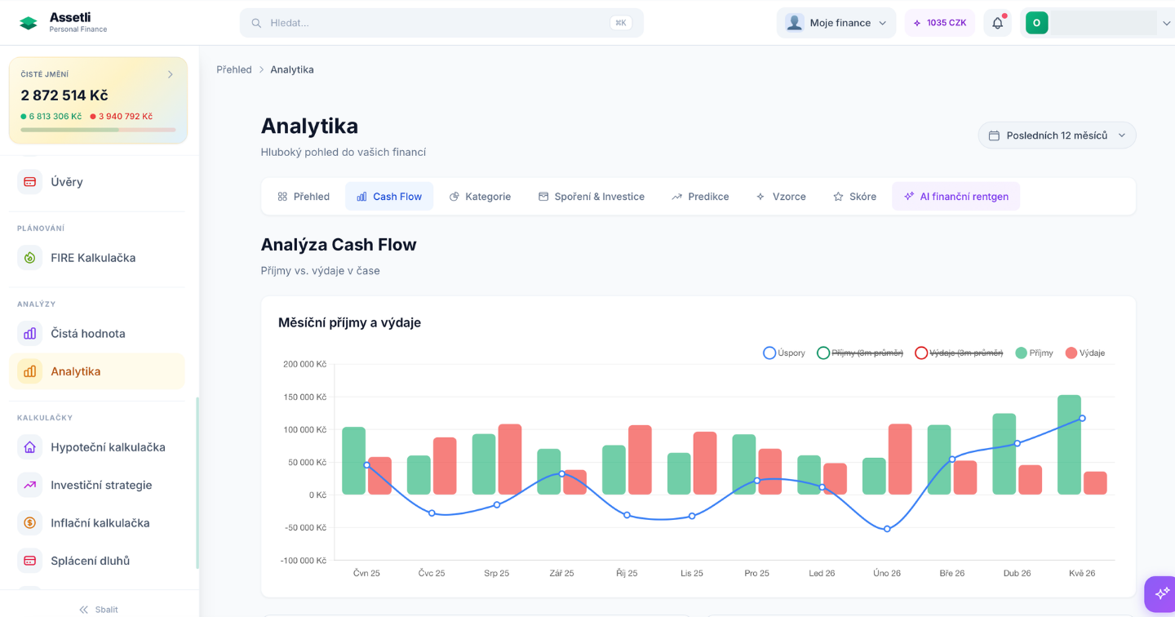Expand the Čisté jmění card chevron
This screenshot has width=1175, height=617.
(170, 74)
